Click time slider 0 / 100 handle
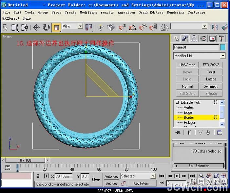 coord(25,160)
